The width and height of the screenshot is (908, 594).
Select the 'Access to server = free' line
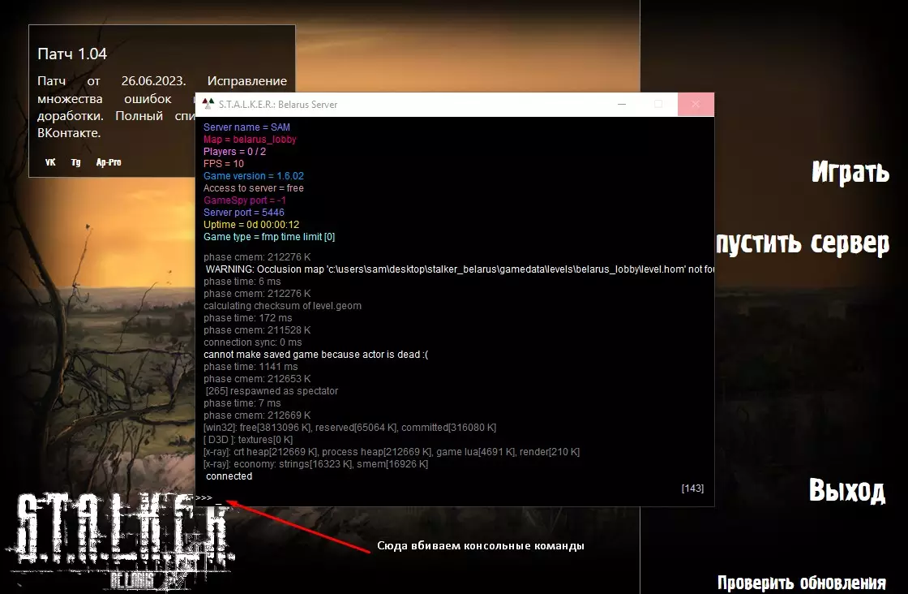(x=254, y=187)
